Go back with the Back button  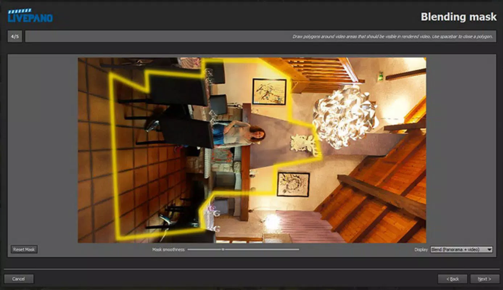pos(452,279)
